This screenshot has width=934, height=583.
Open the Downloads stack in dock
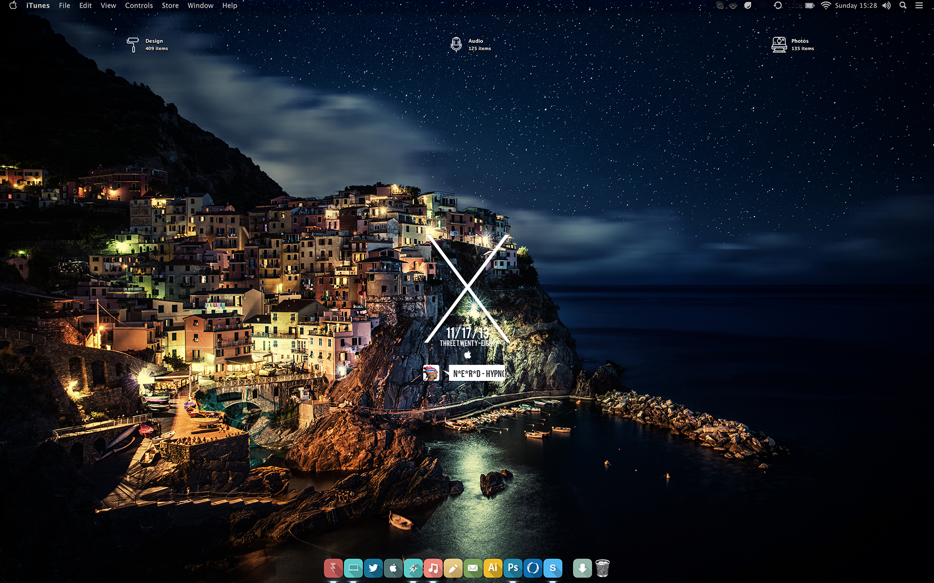coord(582,568)
